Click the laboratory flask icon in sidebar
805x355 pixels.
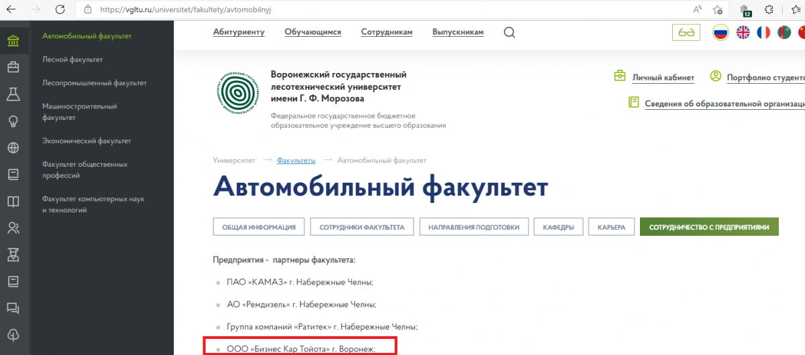point(13,94)
